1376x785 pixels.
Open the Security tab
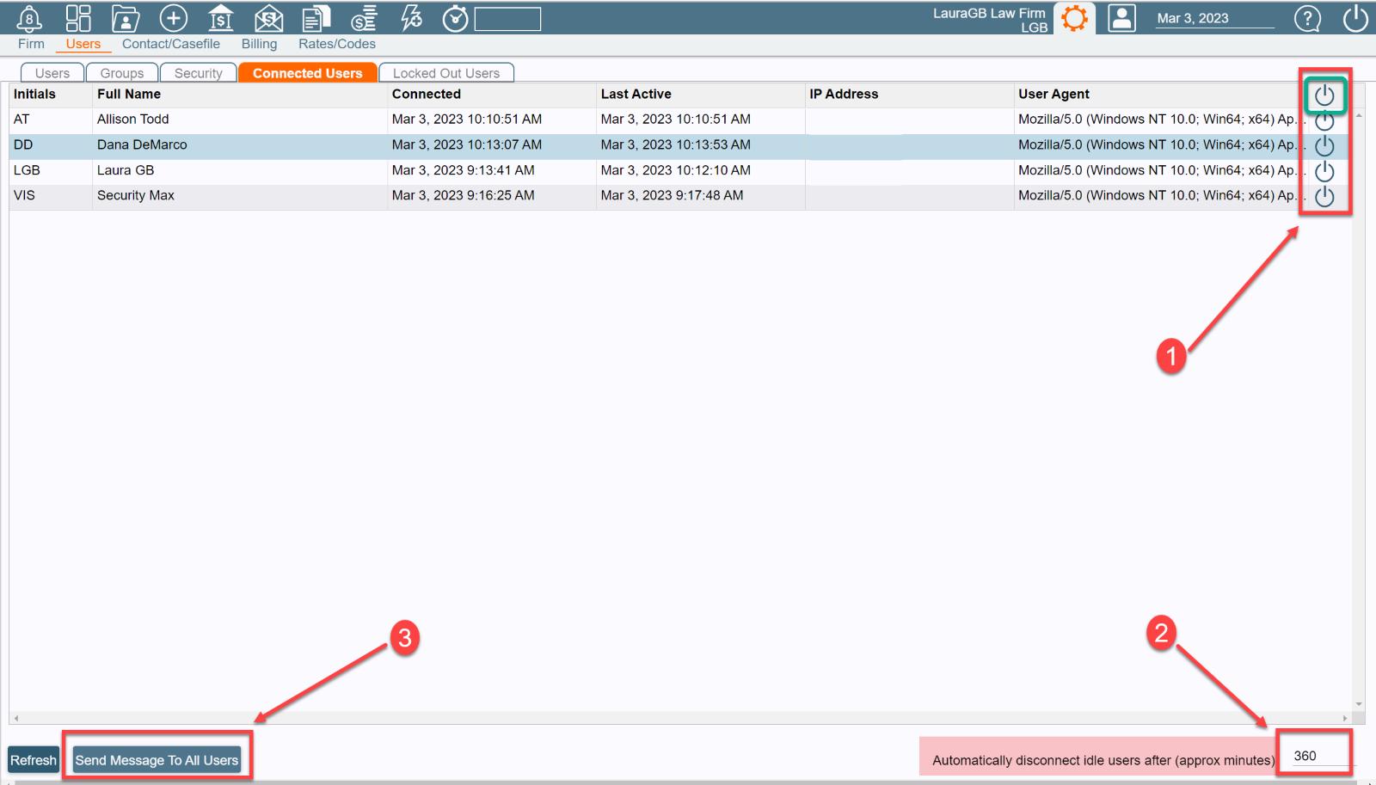click(x=199, y=72)
